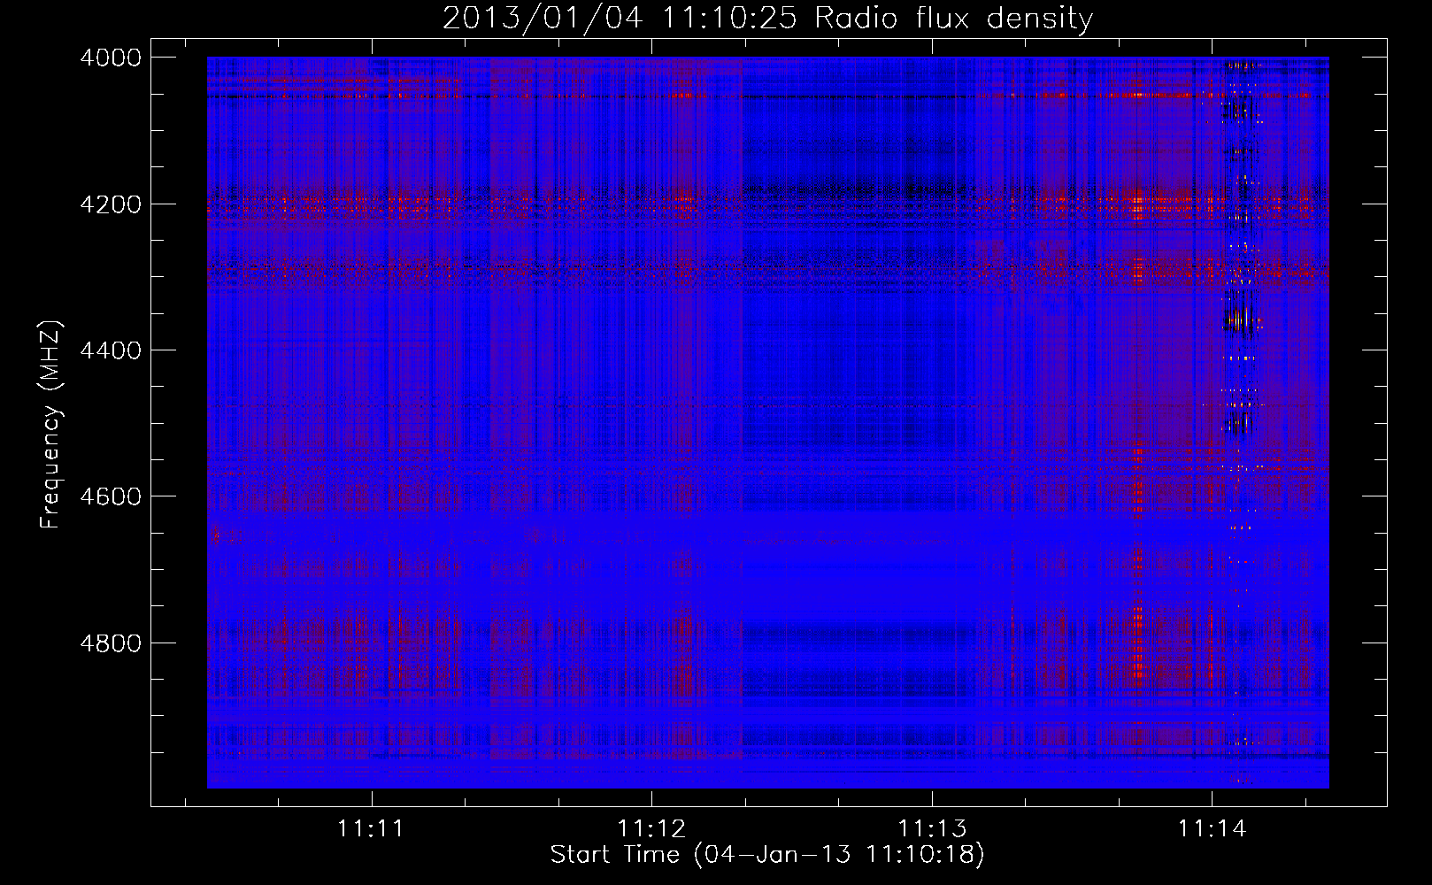Click the 4000 frequency tick label
1432x885 pixels.
pos(111,58)
